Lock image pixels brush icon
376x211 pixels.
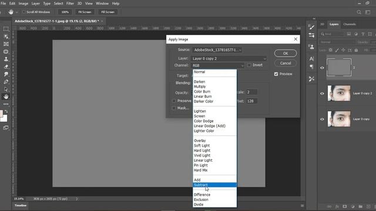click(x=337, y=50)
